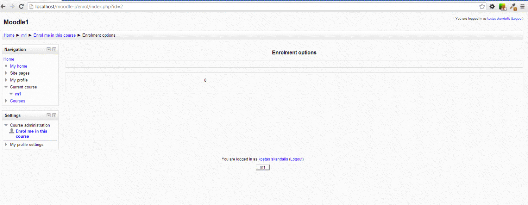This screenshot has height=205, width=528.
Task: Expand the My profile navigation node
Action: click(x=6, y=80)
